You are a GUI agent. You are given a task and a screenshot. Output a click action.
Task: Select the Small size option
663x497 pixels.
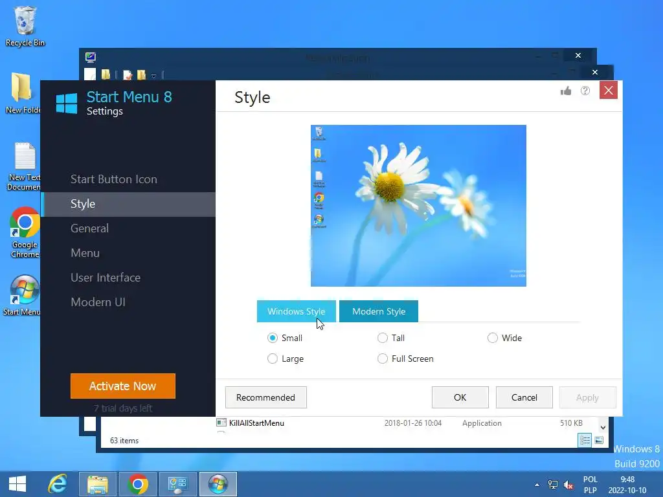click(x=285, y=338)
